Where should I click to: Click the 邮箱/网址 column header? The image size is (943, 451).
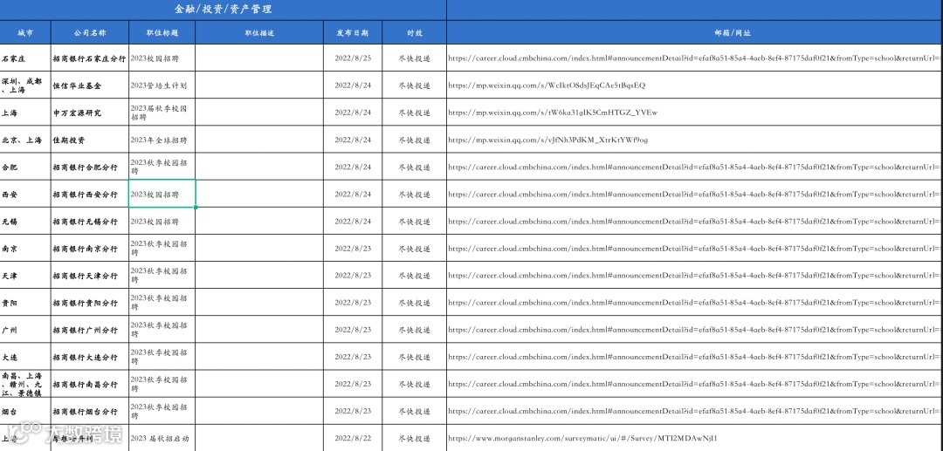(695, 32)
